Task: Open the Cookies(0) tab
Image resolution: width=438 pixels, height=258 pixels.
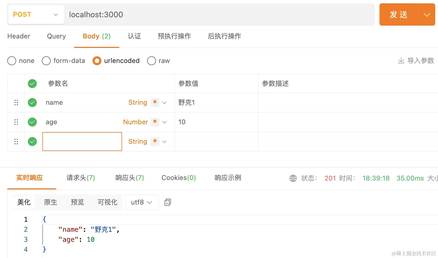Action: pos(179,178)
